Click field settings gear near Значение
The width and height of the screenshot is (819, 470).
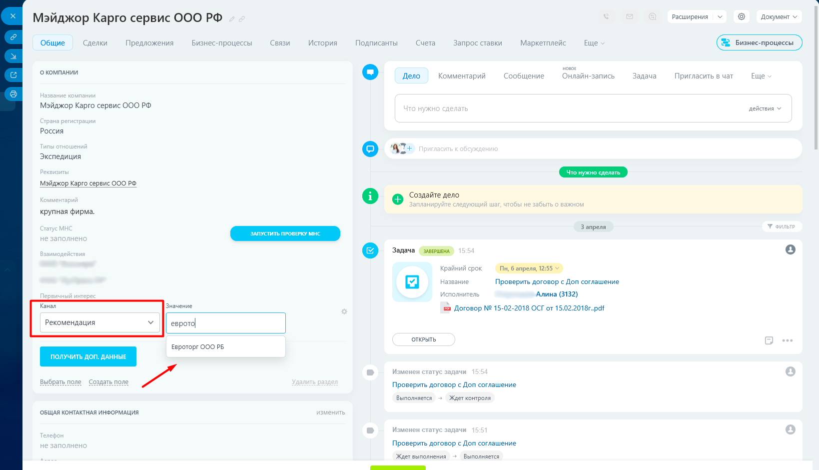click(344, 311)
